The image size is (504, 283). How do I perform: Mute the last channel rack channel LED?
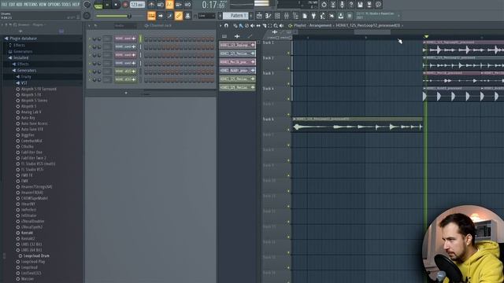90,79
